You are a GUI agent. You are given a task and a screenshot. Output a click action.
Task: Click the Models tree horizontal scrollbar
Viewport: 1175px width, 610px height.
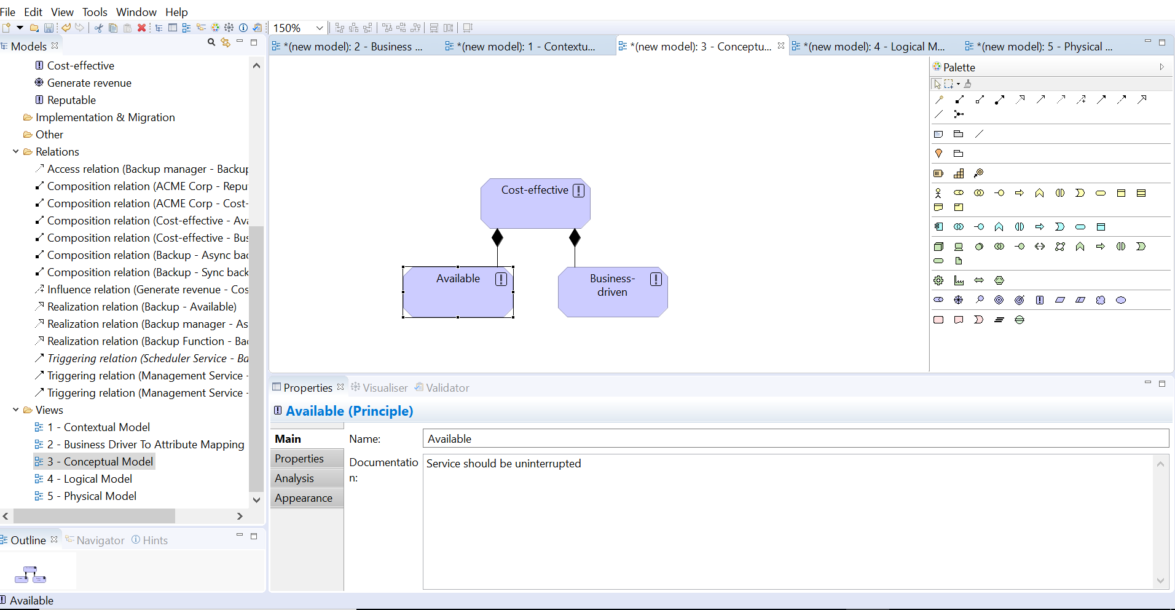pos(94,516)
